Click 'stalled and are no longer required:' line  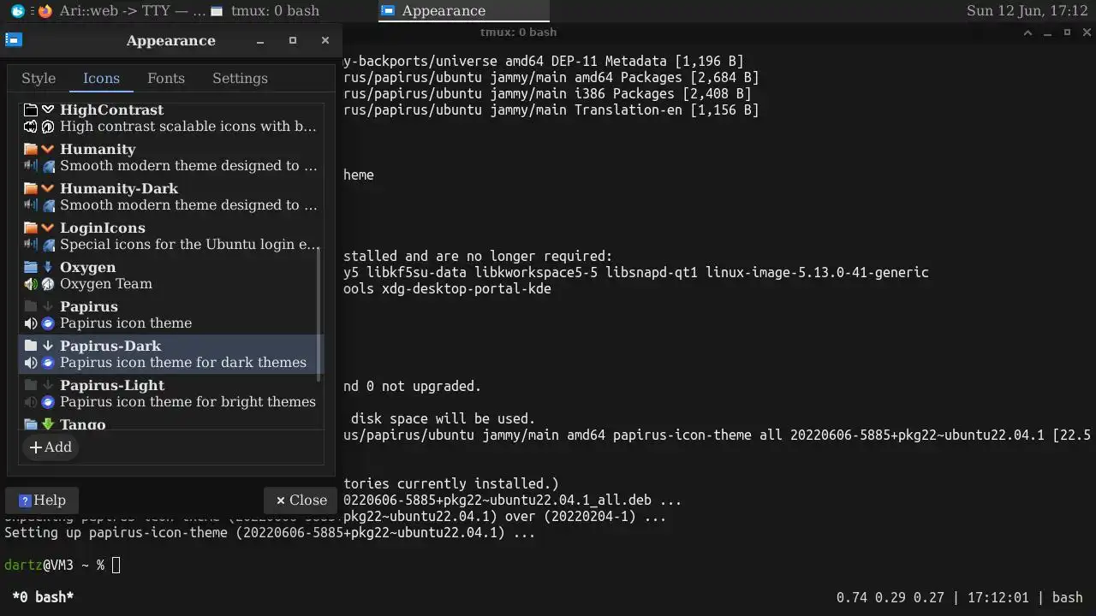pos(479,256)
